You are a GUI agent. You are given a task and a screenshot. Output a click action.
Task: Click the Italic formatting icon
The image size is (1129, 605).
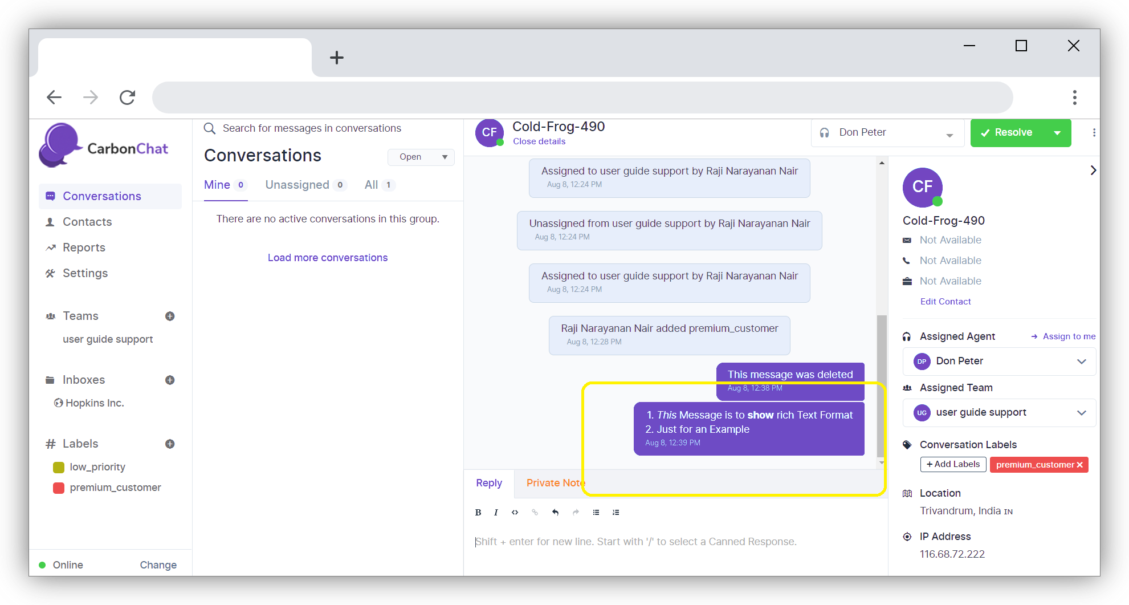click(496, 512)
